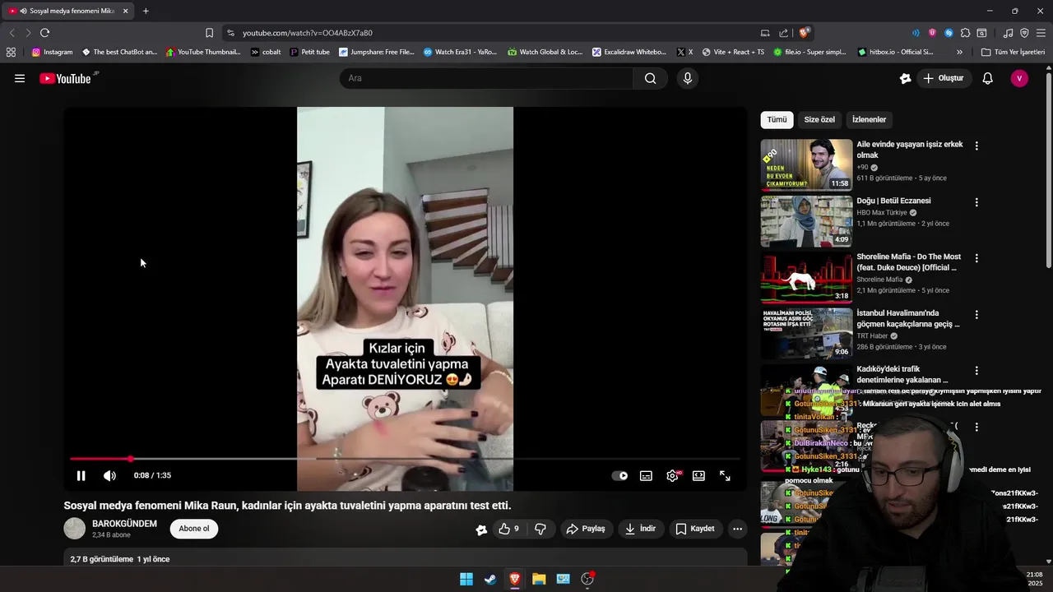Like the video
Screen dimensions: 1053x592
(x=508, y=529)
